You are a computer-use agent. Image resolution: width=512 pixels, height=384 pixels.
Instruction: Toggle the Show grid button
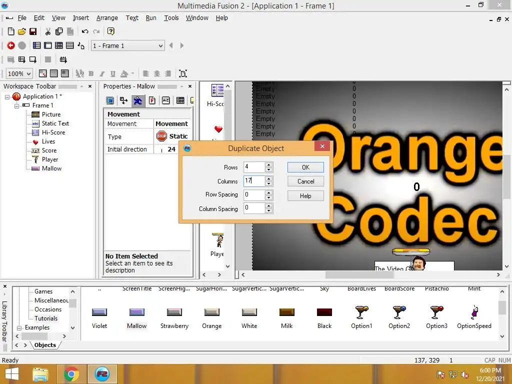click(54, 73)
